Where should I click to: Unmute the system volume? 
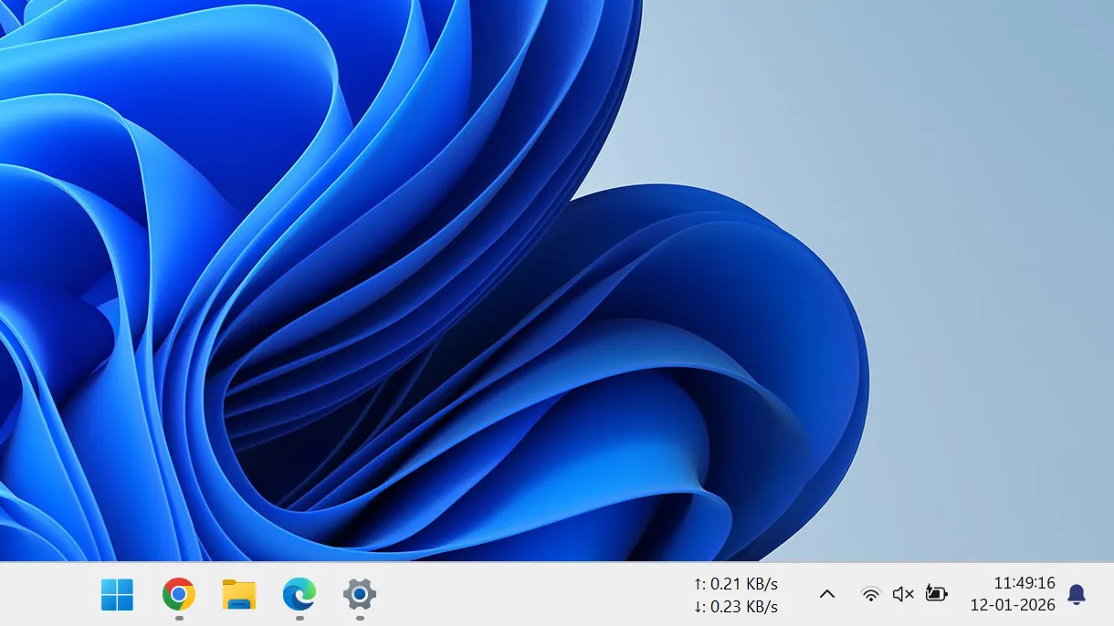(902, 594)
